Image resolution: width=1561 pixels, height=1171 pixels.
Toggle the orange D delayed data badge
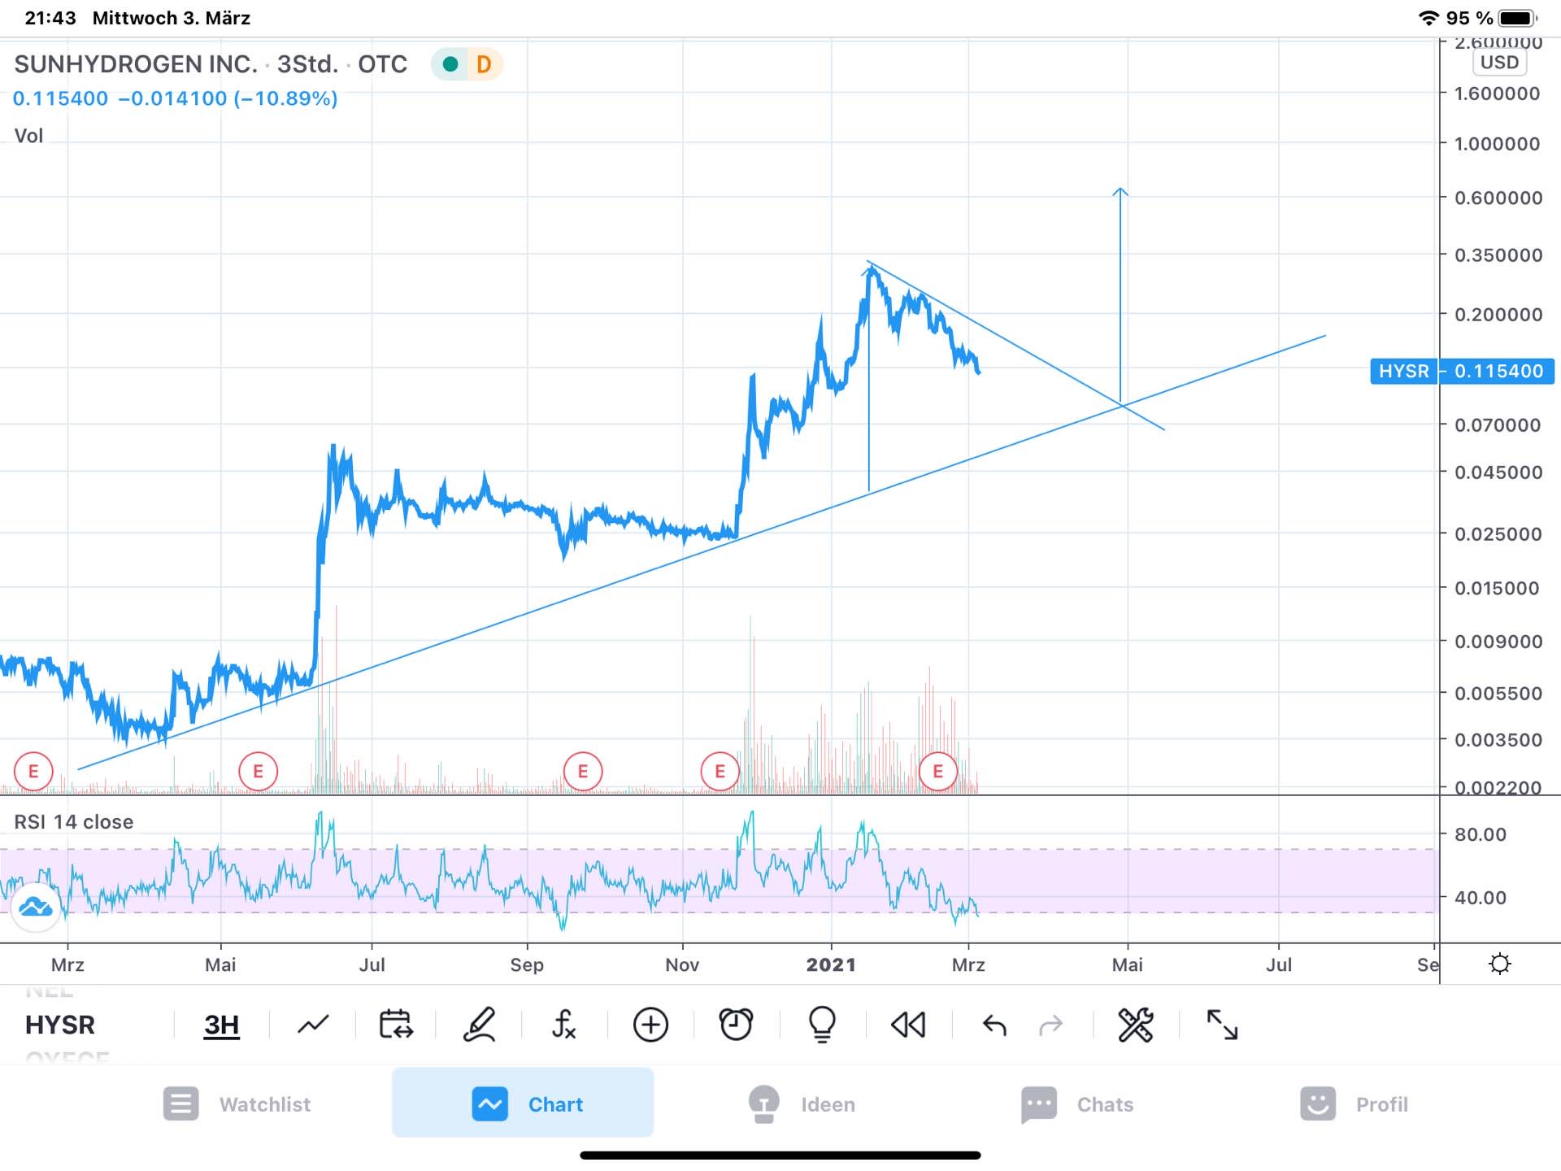tap(484, 64)
